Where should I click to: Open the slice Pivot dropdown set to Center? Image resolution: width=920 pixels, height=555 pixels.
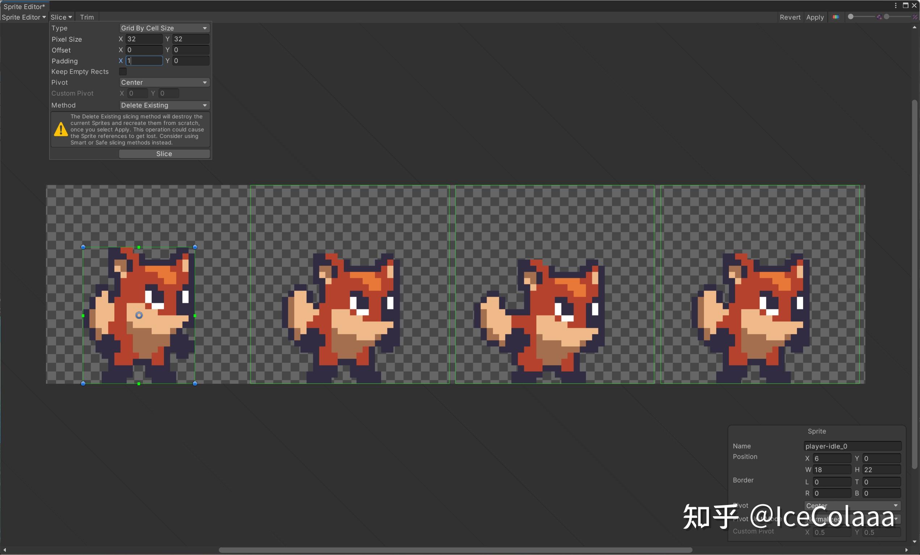click(164, 82)
